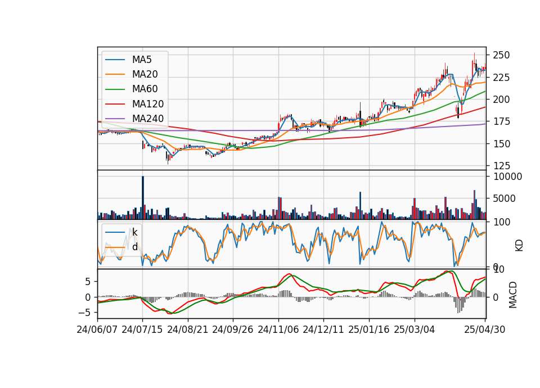The height and width of the screenshot is (388, 540).
Task: Click the 250 price axis label
Action: click(x=501, y=55)
